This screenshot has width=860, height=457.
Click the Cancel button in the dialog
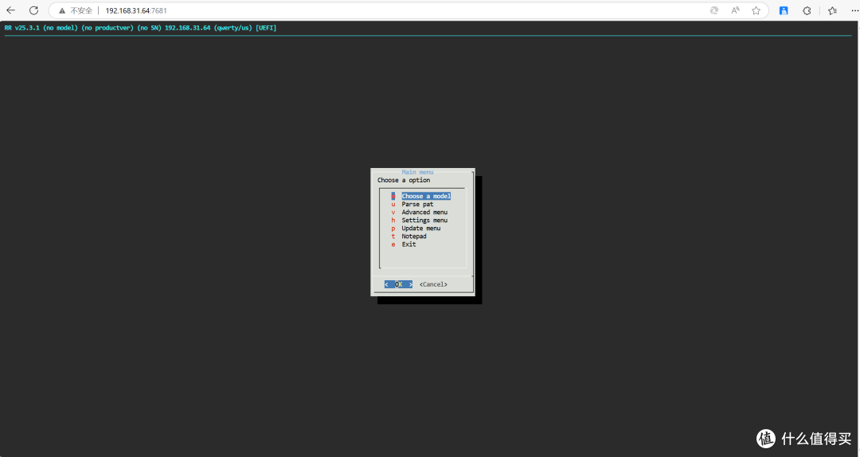pyautogui.click(x=433, y=284)
